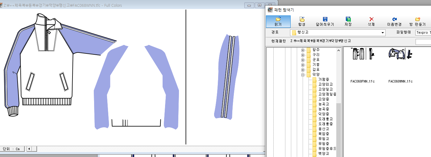Click the 읽기 (Read) toolbar icon

278,21
